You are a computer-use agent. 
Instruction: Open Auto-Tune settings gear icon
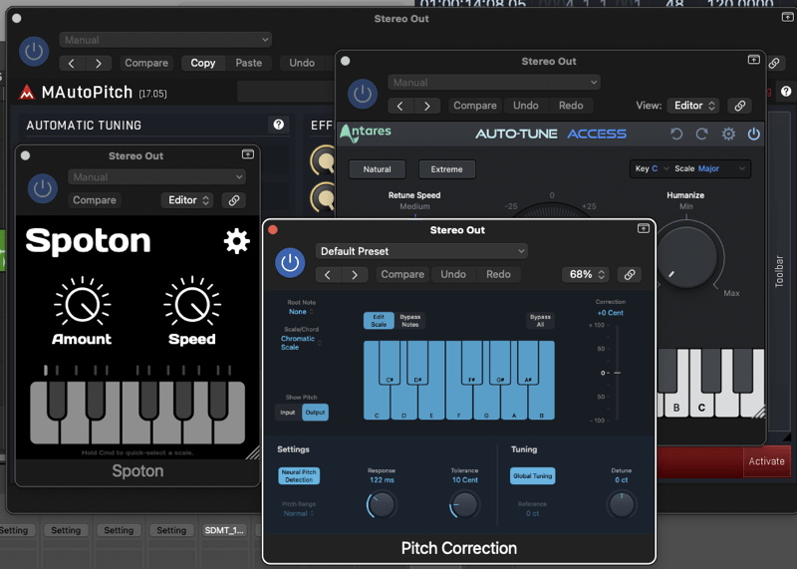point(728,134)
